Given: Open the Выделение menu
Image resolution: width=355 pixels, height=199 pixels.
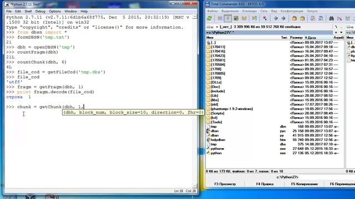Looking at the screenshot, I should point(230,11).
